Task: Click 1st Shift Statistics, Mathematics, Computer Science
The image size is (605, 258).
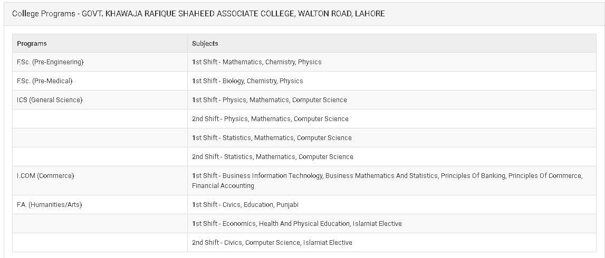Action: (391, 137)
